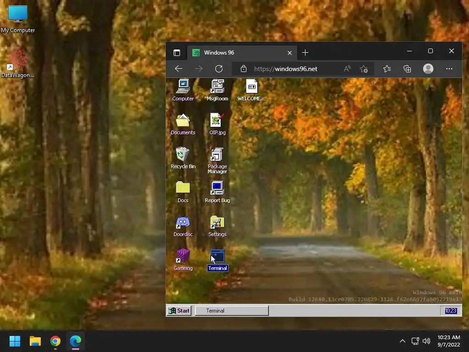Open File Explorer from the taskbar
The height and width of the screenshot is (352, 469).
[x=35, y=341]
